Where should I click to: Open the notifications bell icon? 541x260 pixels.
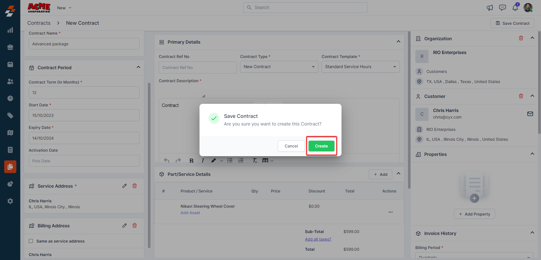point(515,8)
